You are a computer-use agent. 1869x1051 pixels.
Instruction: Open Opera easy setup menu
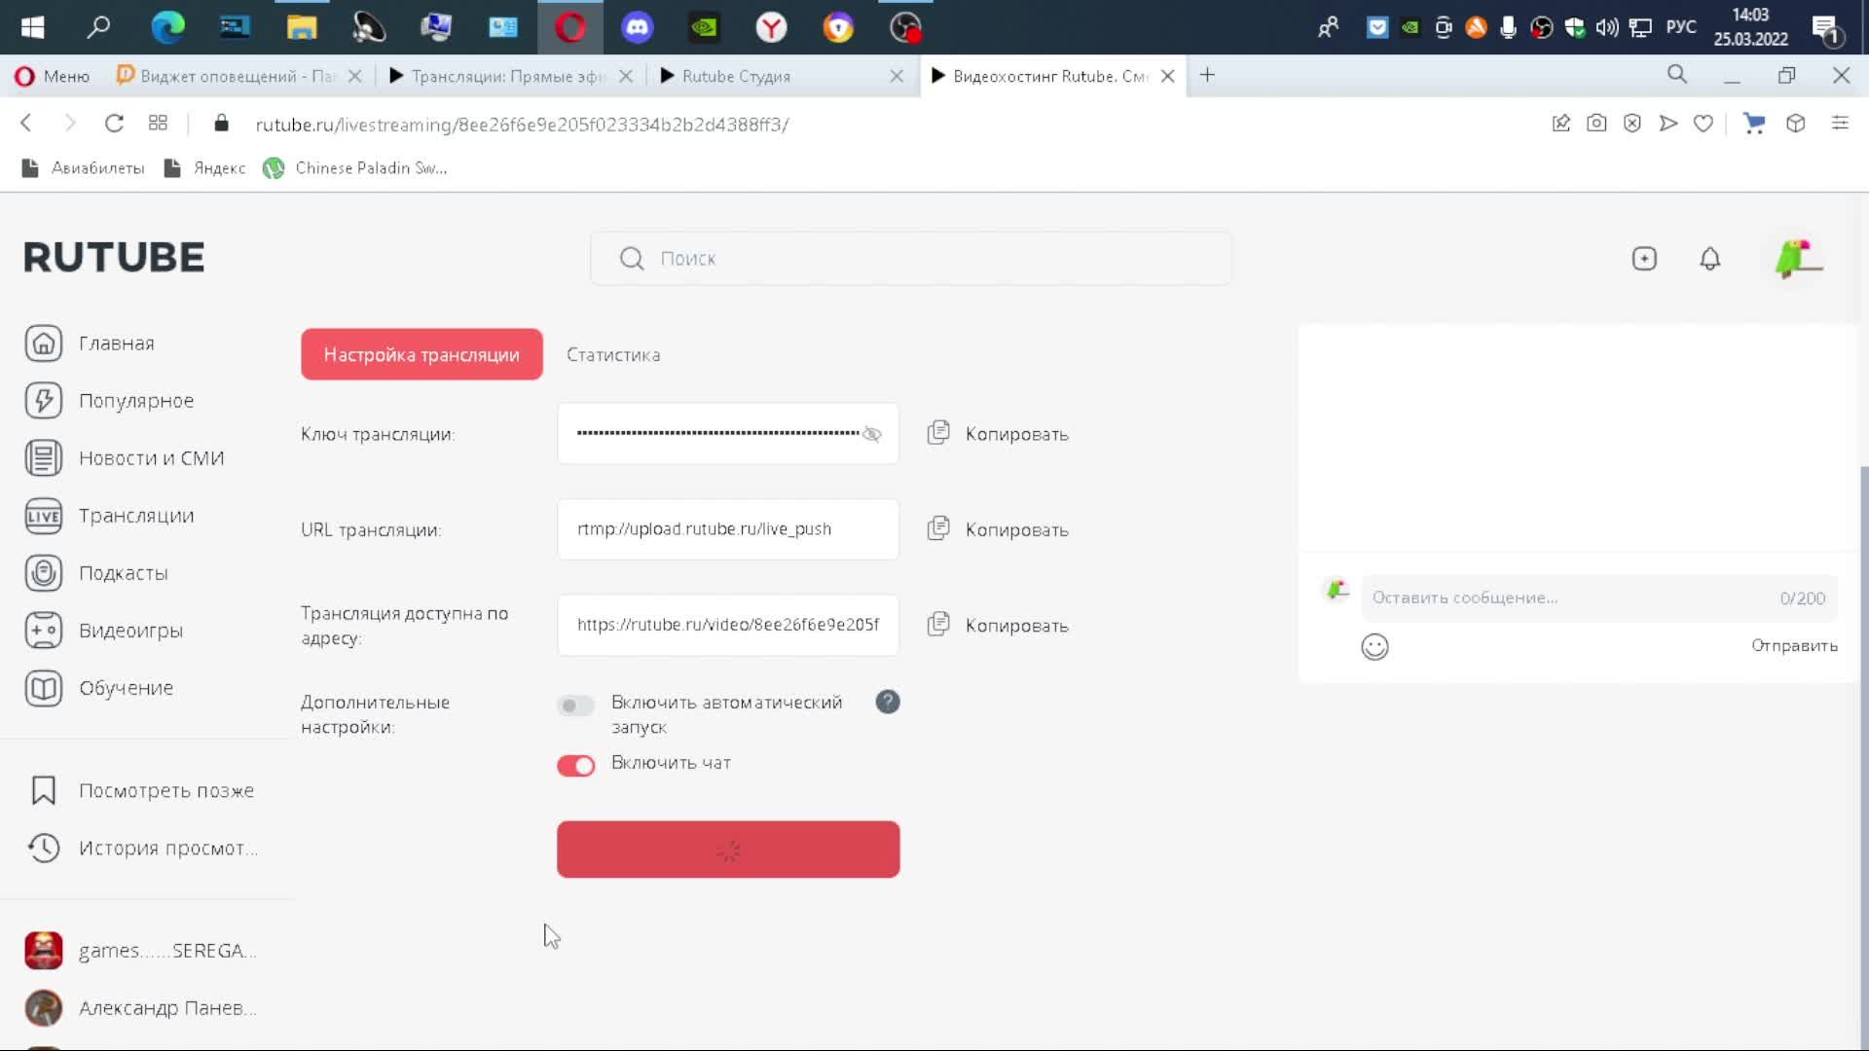tap(1840, 124)
